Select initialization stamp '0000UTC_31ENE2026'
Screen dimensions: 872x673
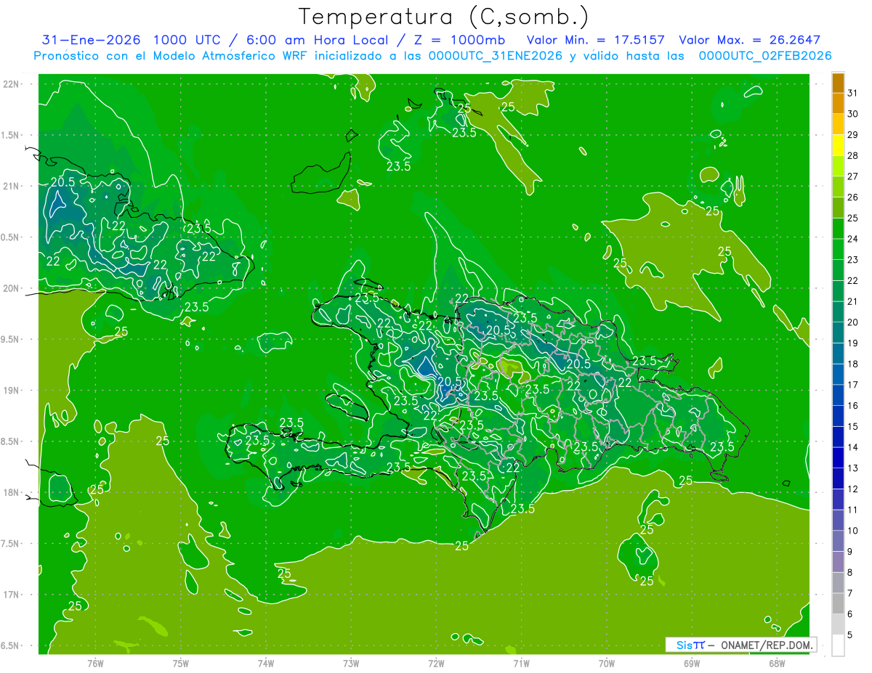pyautogui.click(x=496, y=56)
